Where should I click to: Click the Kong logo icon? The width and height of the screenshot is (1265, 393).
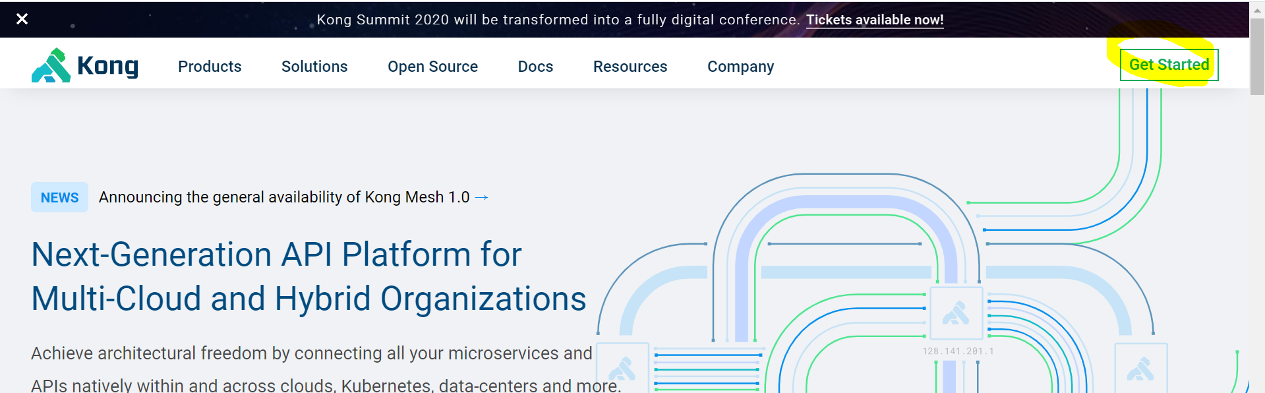click(x=51, y=65)
